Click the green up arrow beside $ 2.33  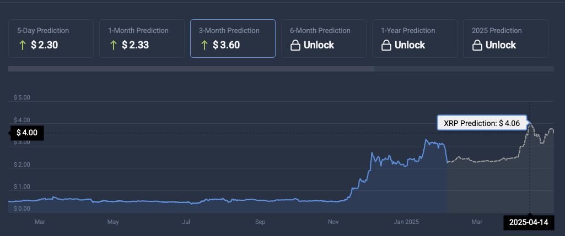[x=113, y=45]
